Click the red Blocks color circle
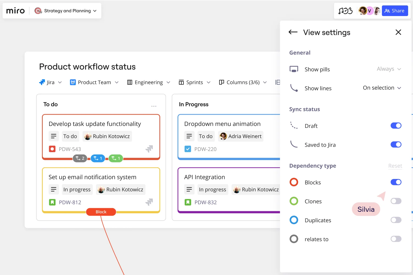The width and height of the screenshot is (413, 275). pos(294,182)
